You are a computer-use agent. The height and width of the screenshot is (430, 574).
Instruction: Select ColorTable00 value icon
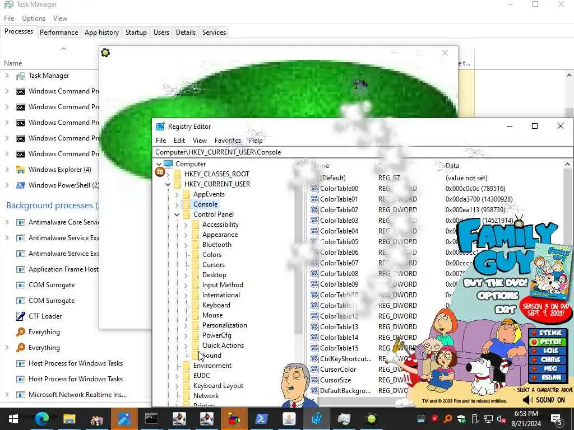tap(314, 188)
